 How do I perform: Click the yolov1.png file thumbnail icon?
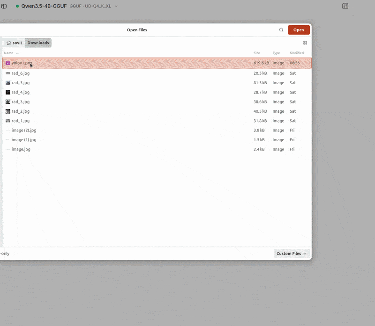tap(8, 63)
